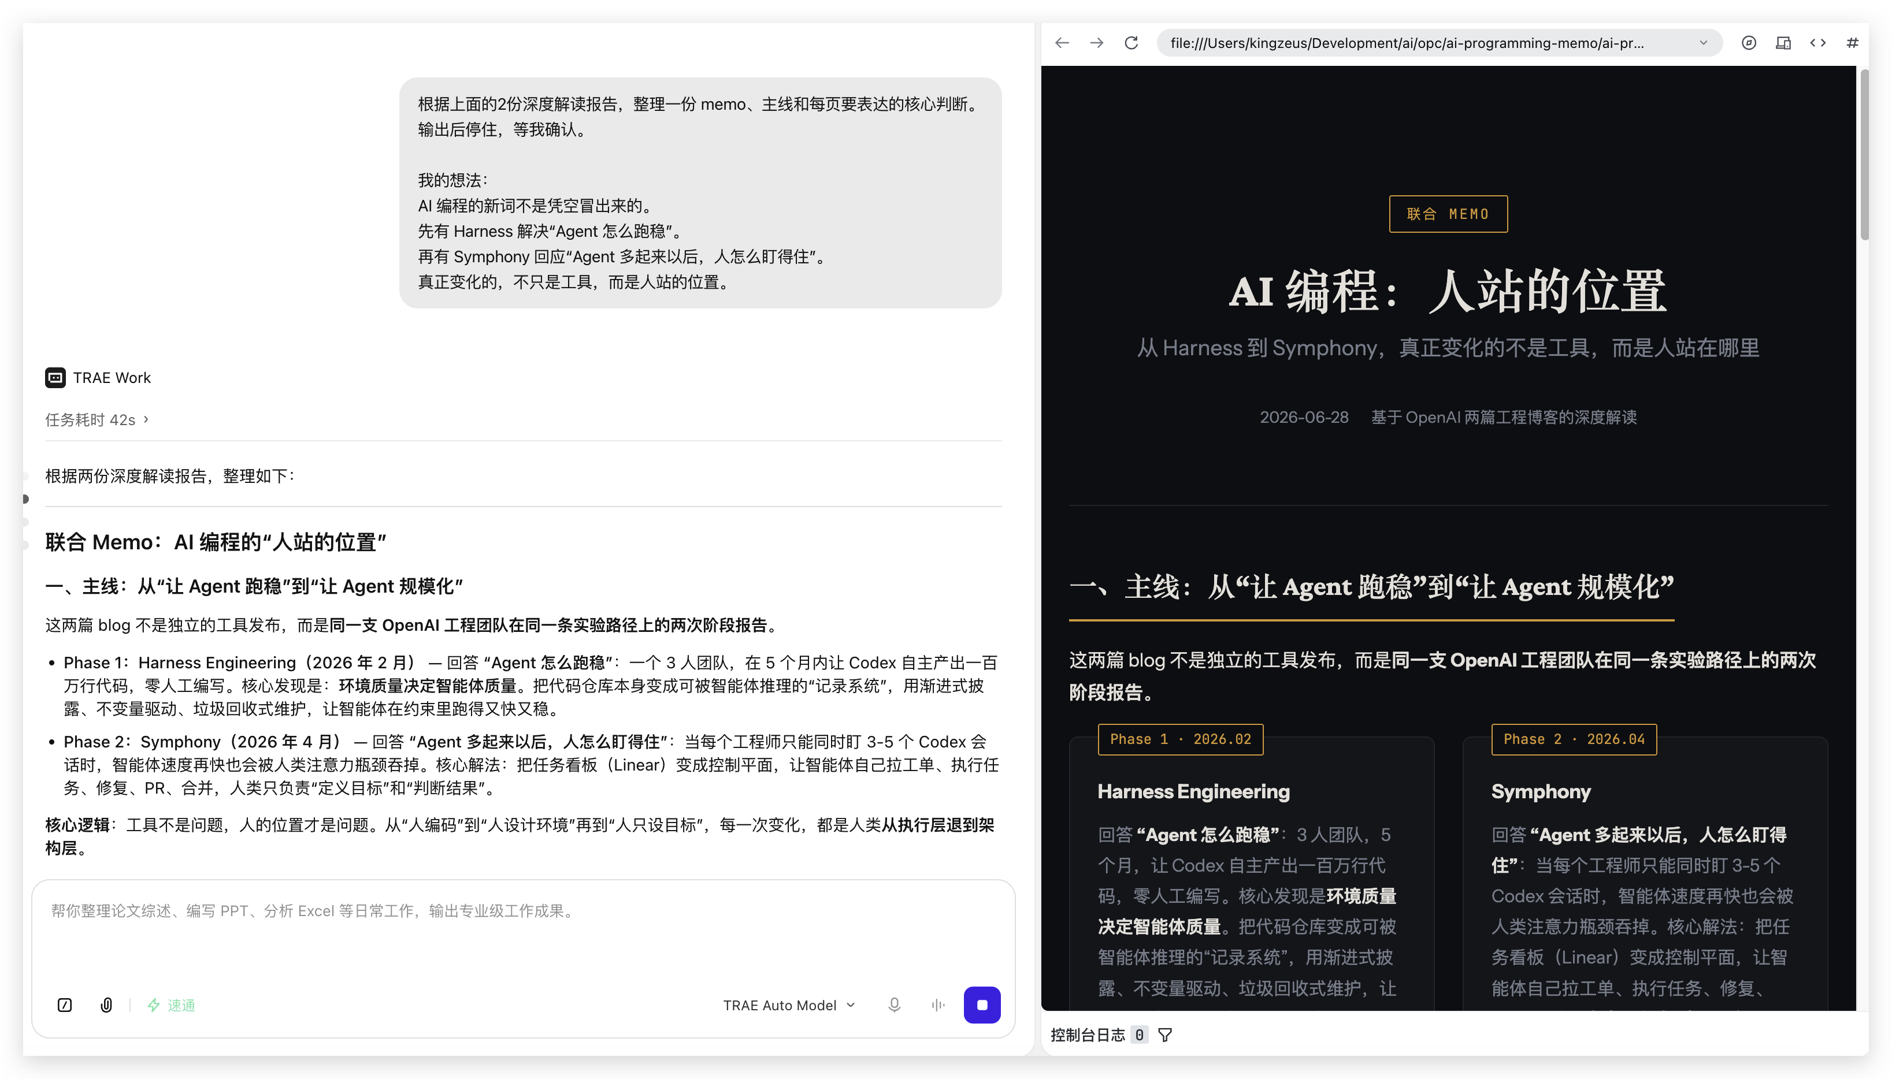Click the audio waveform icon
Screen dimensions: 1892x1079
pyautogui.click(x=938, y=1005)
